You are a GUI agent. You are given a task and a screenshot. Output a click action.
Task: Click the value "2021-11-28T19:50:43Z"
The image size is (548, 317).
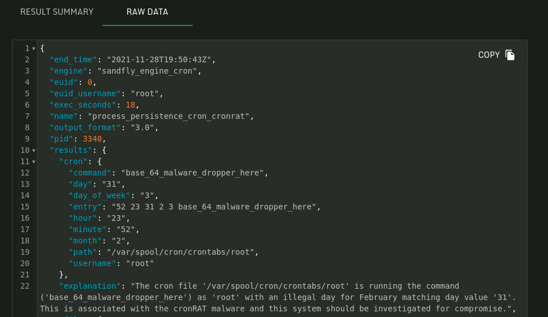coord(159,59)
